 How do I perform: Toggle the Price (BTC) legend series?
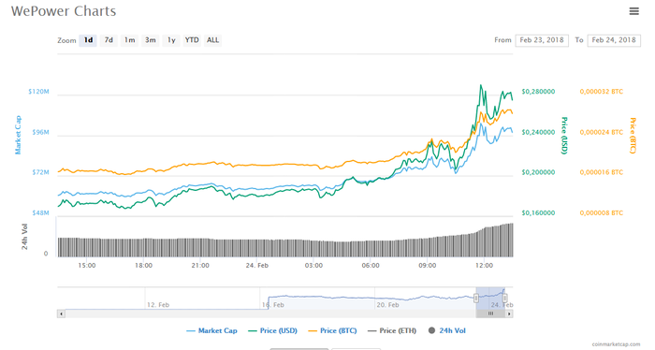click(x=332, y=330)
